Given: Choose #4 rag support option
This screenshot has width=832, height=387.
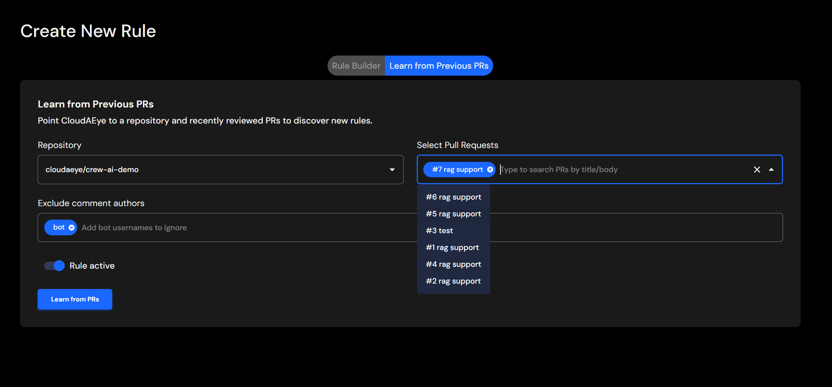Looking at the screenshot, I should click(453, 264).
